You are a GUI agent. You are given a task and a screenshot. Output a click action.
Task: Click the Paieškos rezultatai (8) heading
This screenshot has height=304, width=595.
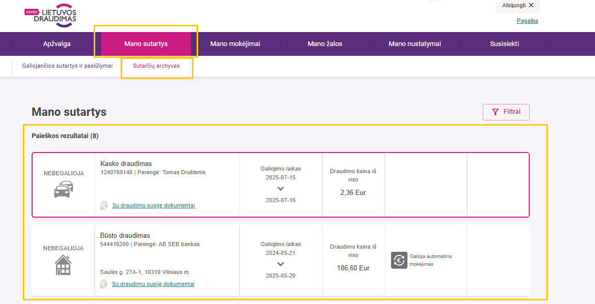point(65,136)
